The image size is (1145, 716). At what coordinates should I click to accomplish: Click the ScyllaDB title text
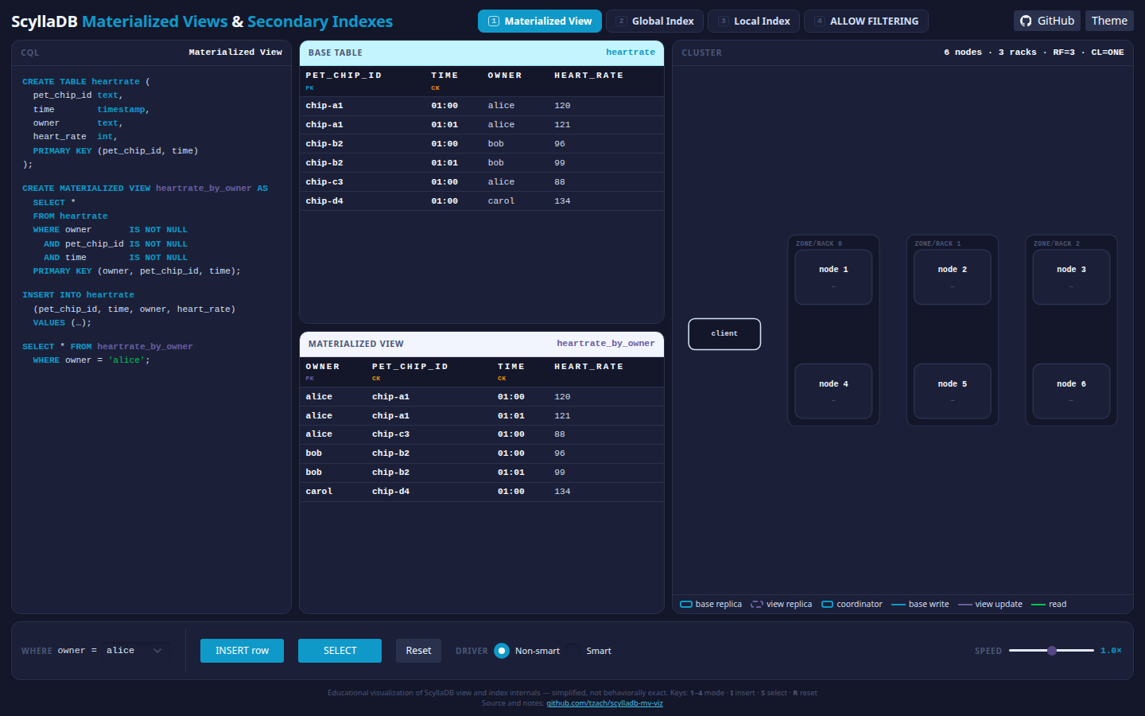pos(45,21)
